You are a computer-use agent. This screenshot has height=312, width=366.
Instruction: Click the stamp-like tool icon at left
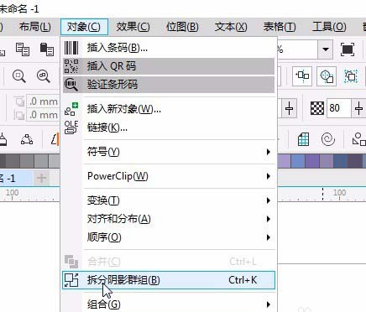point(3,139)
